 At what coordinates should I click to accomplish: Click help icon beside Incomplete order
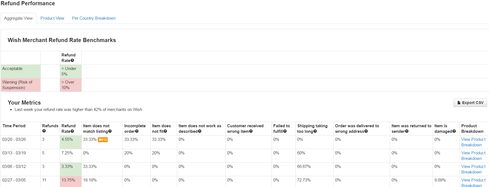tap(137, 131)
